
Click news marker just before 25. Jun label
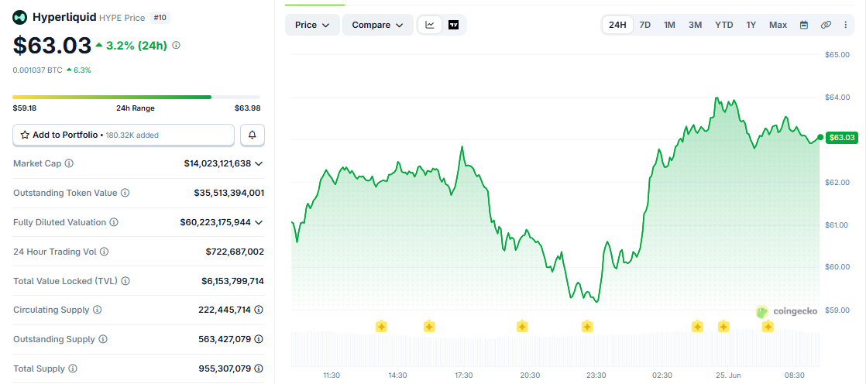[x=698, y=327]
